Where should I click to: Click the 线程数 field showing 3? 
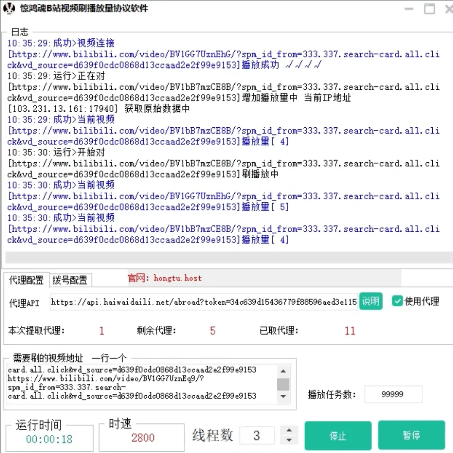point(257,435)
